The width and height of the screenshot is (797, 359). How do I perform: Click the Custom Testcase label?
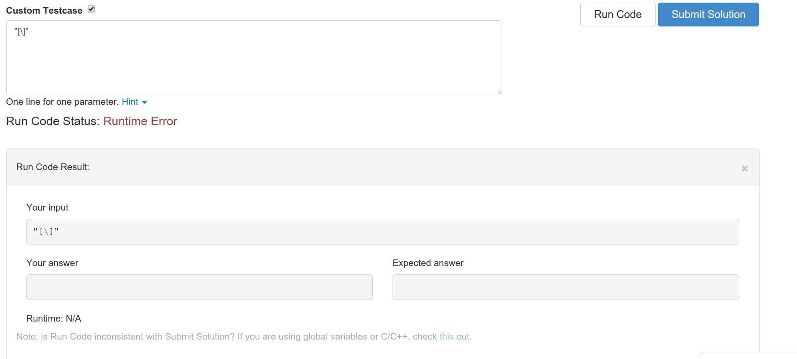[x=44, y=11]
